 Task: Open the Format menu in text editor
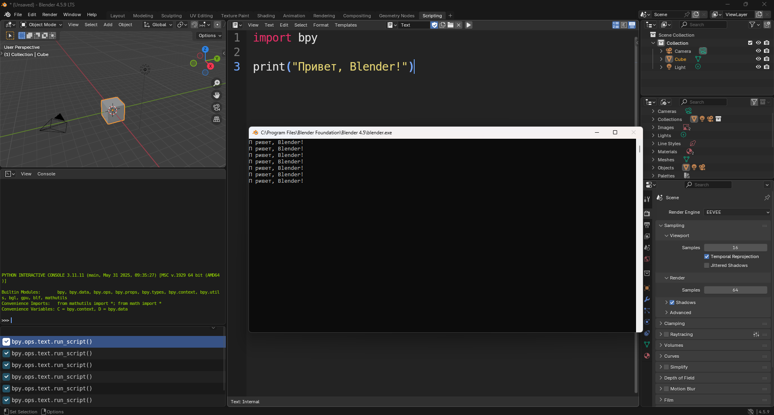point(321,25)
